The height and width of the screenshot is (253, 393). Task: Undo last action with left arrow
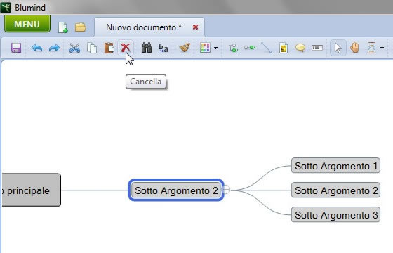pyautogui.click(x=36, y=48)
